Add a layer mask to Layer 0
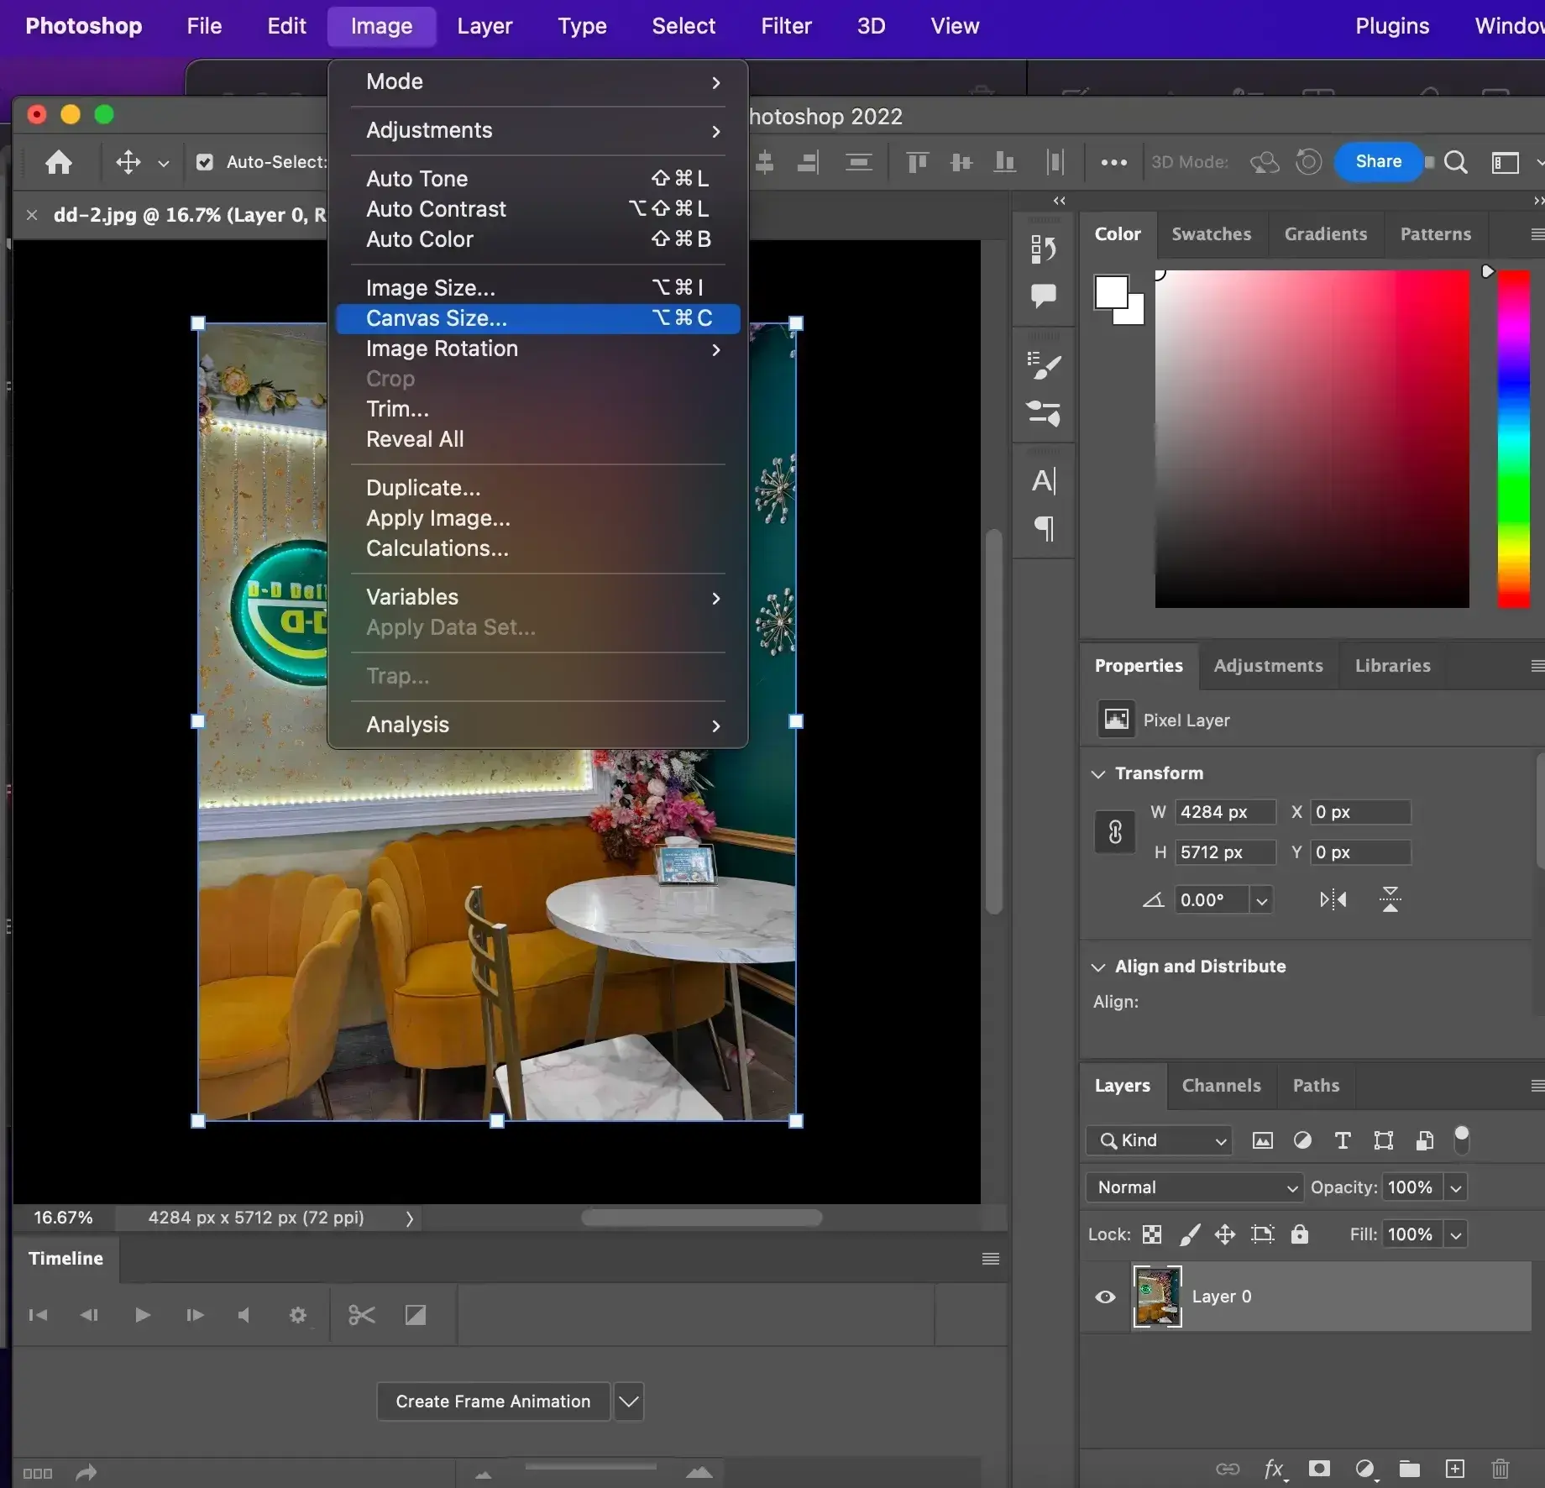The width and height of the screenshot is (1545, 1488). tap(1318, 1469)
